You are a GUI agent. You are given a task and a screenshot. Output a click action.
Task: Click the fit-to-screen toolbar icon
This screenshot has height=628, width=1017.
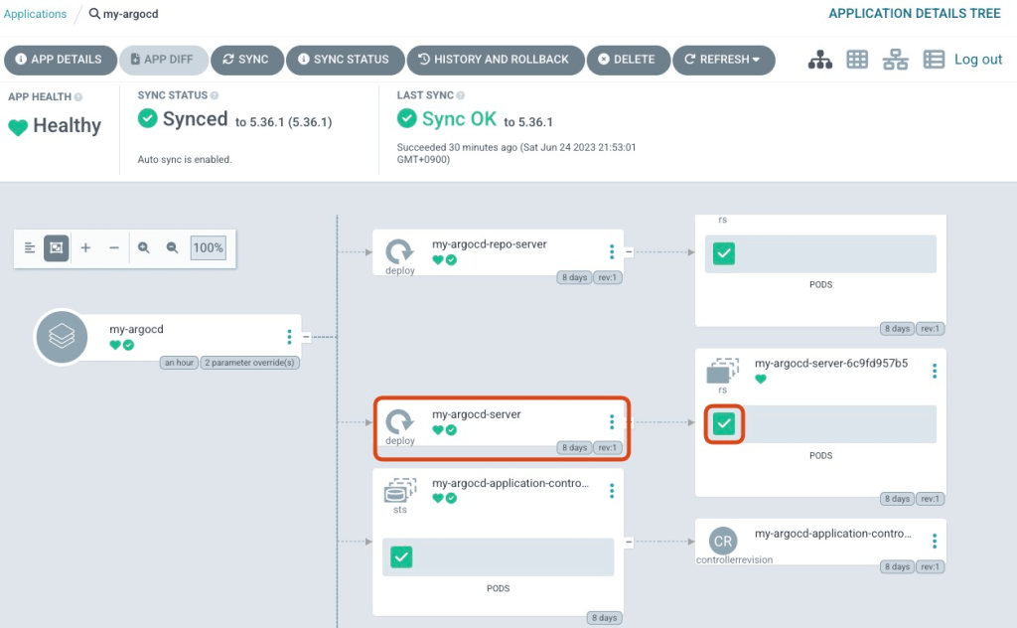click(57, 247)
